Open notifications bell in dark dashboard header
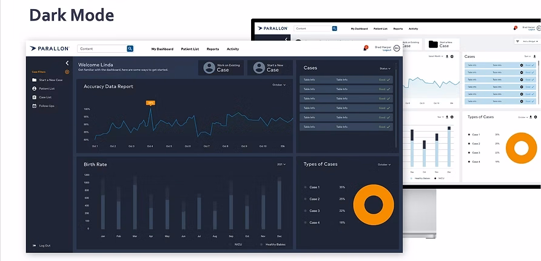Screen dimensions: 541x261 coord(365,49)
